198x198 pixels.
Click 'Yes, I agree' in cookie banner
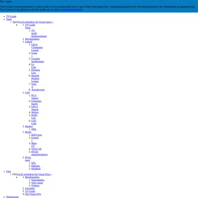coord(6,1)
